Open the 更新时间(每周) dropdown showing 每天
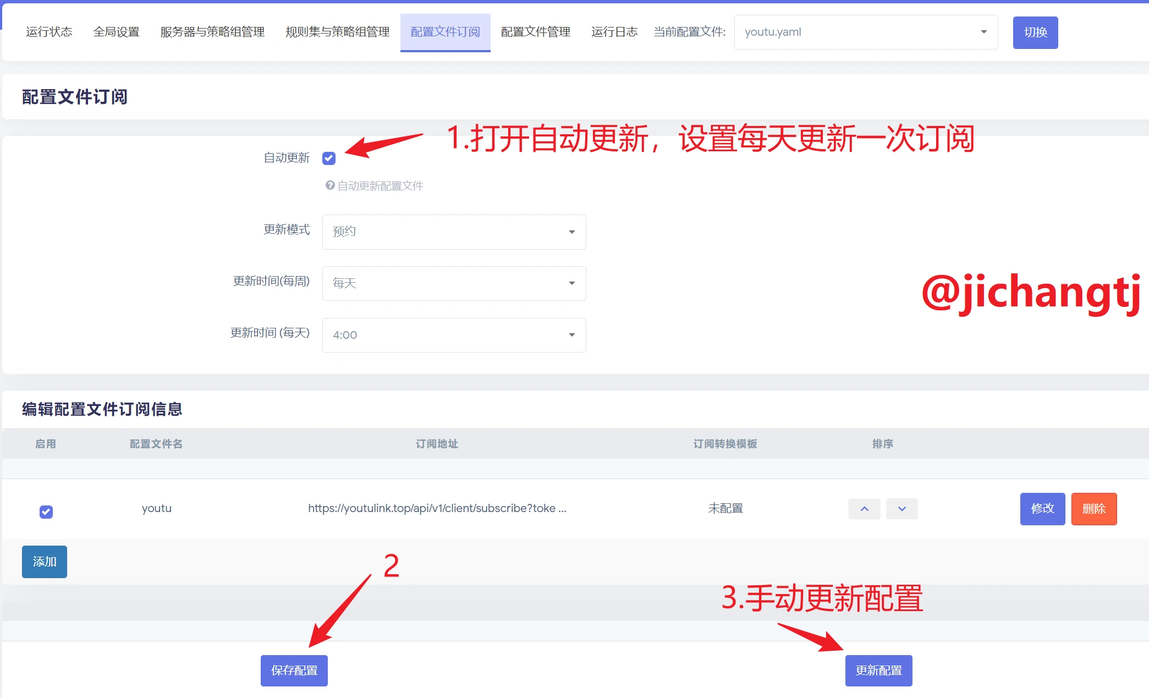The width and height of the screenshot is (1149, 698). click(454, 283)
